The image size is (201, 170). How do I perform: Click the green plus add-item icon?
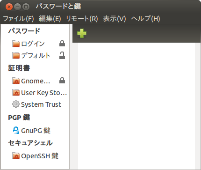click(x=82, y=33)
